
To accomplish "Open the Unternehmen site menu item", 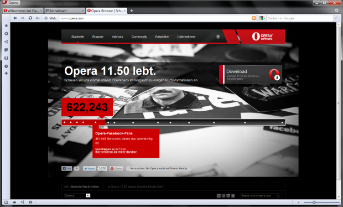I will tap(186, 37).
